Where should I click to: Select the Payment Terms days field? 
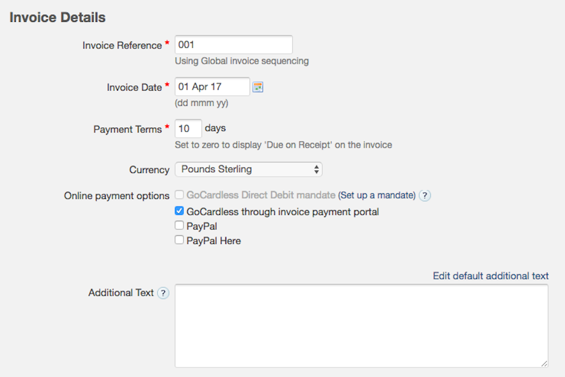[188, 129]
